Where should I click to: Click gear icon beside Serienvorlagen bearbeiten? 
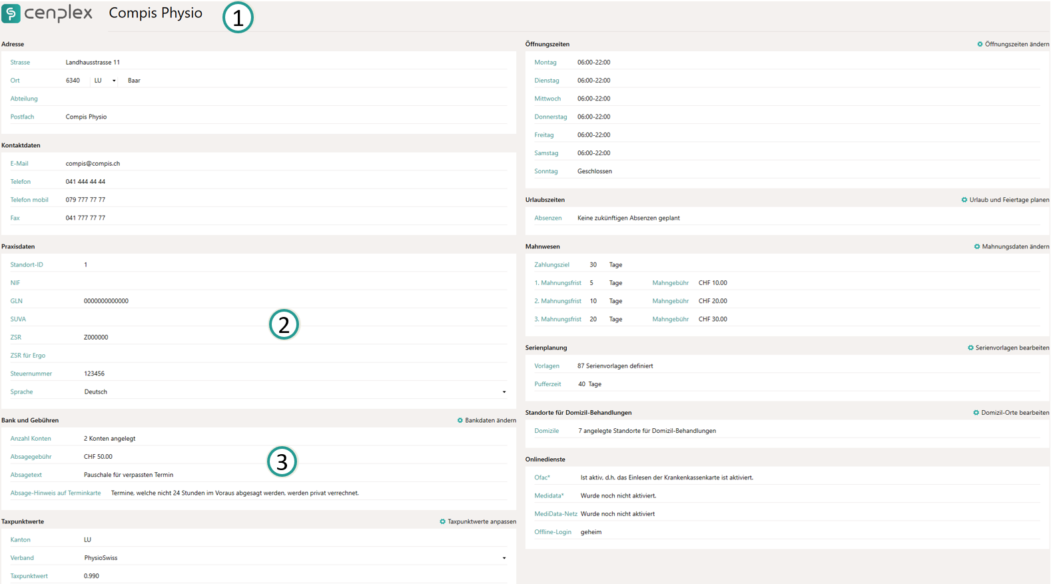click(x=970, y=348)
